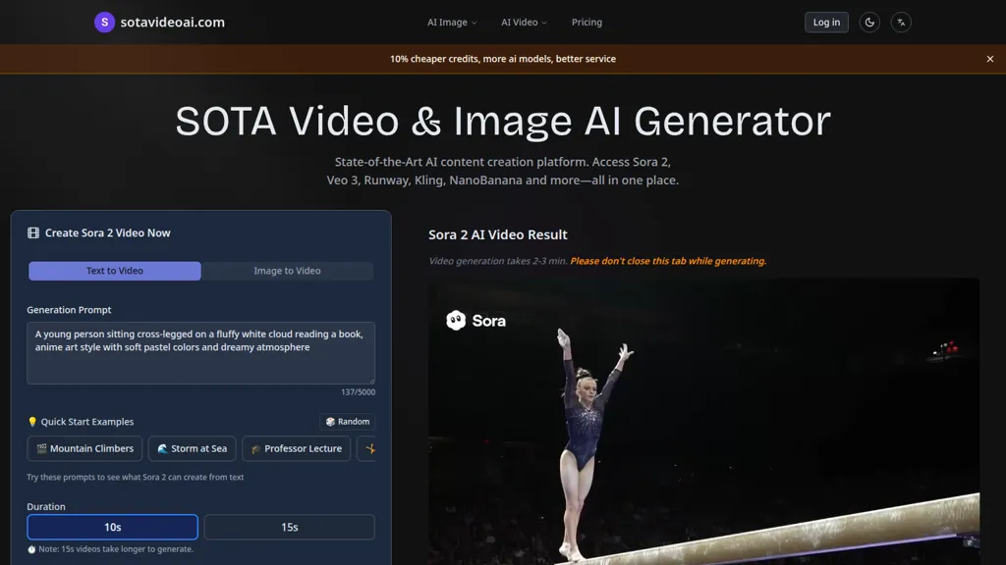
Task: Click the Try these prompts hint text
Action: tap(136, 477)
